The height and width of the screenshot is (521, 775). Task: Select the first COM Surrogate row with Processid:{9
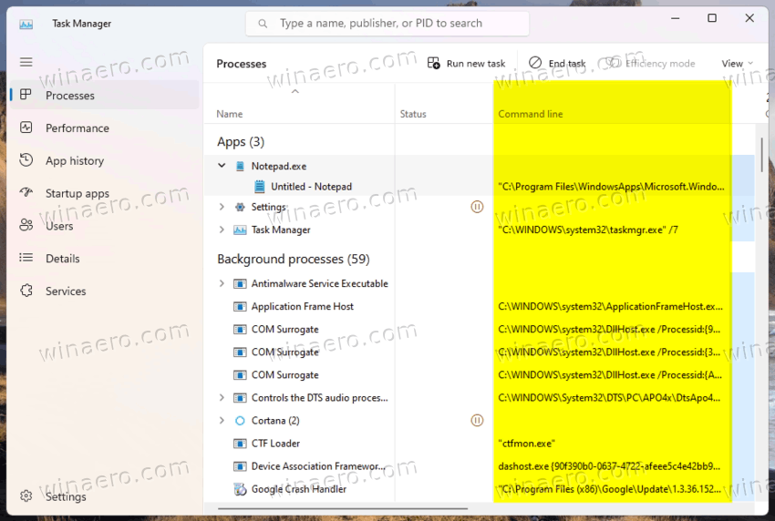point(480,330)
